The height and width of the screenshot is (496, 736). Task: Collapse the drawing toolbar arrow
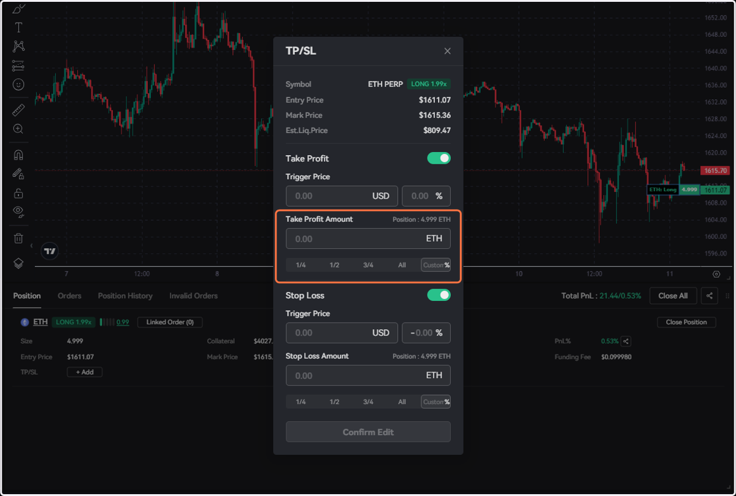click(x=32, y=245)
